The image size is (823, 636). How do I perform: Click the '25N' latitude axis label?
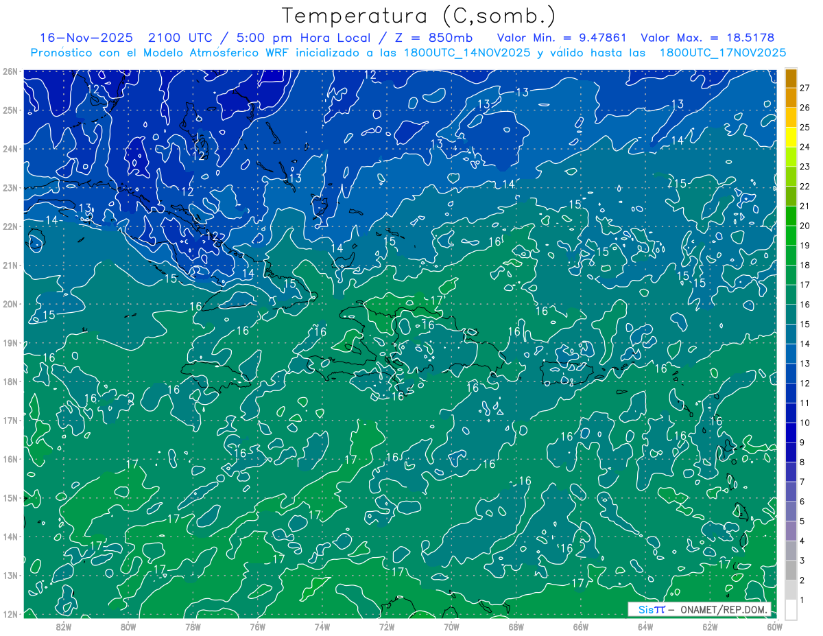[10, 110]
